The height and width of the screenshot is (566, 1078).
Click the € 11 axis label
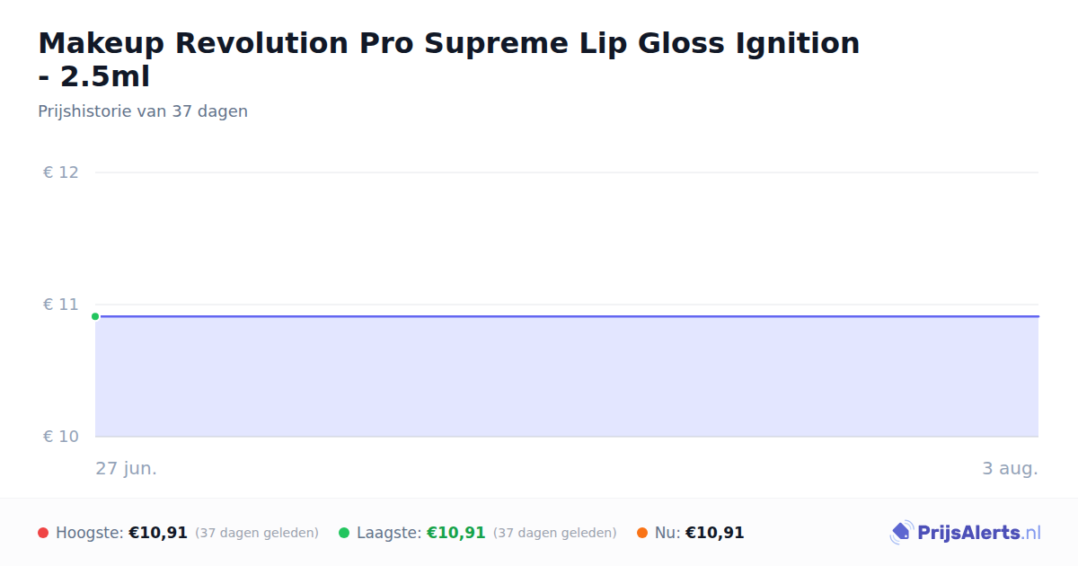point(61,305)
